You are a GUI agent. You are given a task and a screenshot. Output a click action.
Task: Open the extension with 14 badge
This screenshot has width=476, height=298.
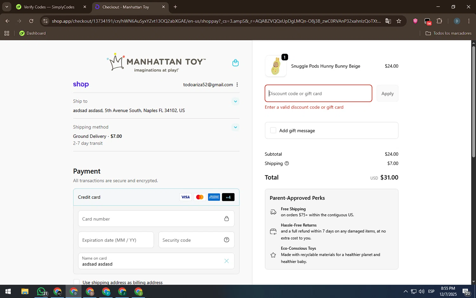pyautogui.click(x=427, y=21)
